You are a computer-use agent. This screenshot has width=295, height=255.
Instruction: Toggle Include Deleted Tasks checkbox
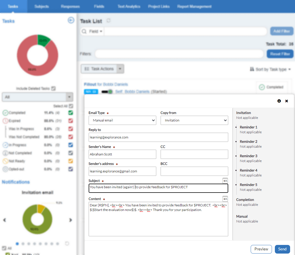54,88
